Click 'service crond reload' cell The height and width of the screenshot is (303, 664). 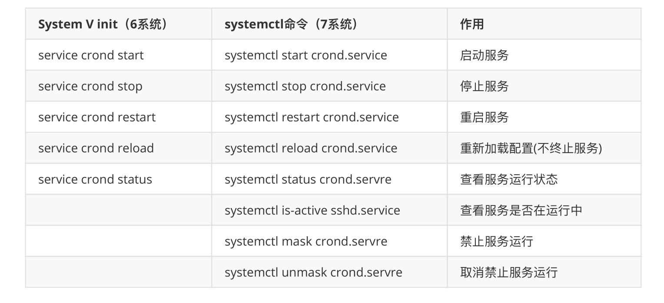coord(96,148)
